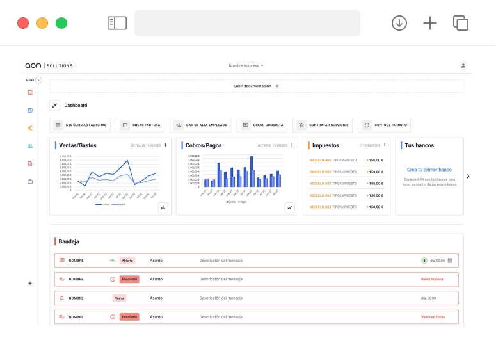
Task: Click the calendar icon in first inbox row
Action: click(450, 261)
